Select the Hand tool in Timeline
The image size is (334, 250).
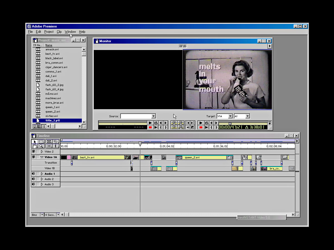[35, 146]
